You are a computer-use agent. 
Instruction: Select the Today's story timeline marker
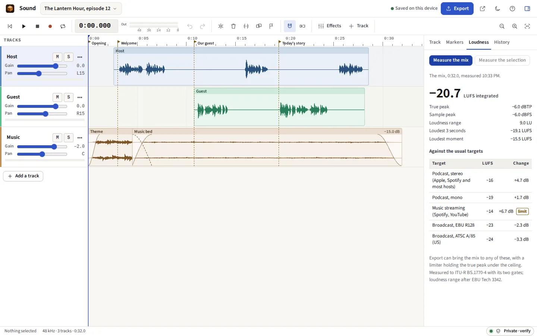(292, 43)
